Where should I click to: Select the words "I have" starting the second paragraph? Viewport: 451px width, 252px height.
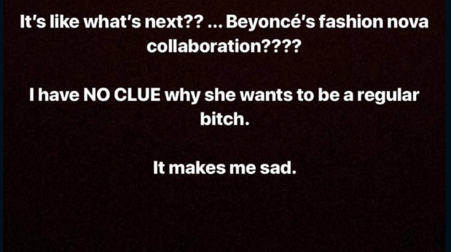[x=54, y=95]
